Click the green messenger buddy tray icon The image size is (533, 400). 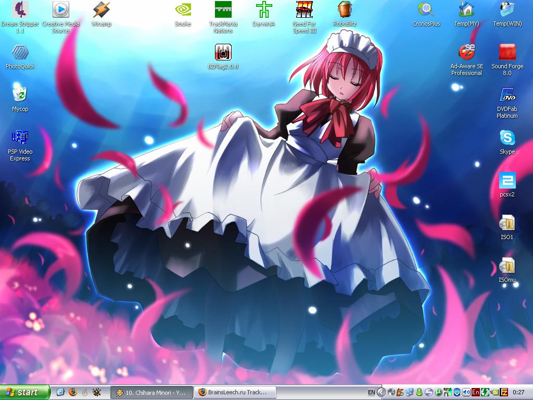click(420, 392)
